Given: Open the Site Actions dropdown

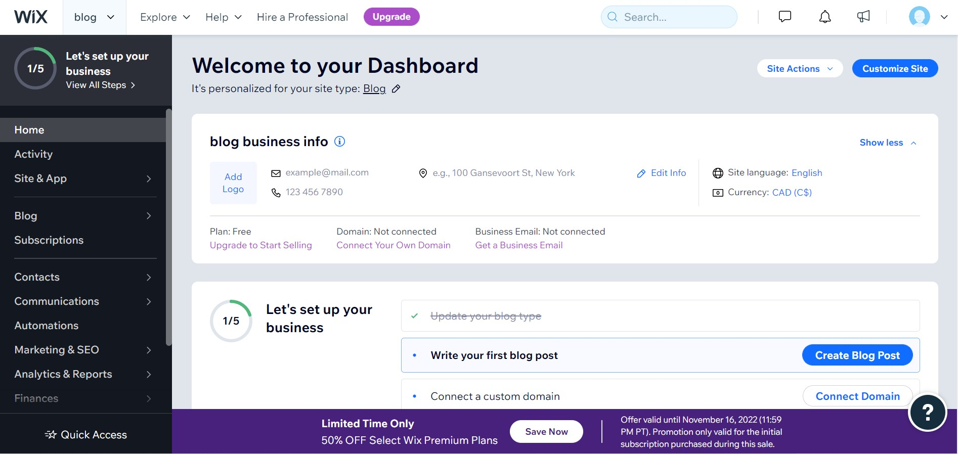Looking at the screenshot, I should pos(800,69).
